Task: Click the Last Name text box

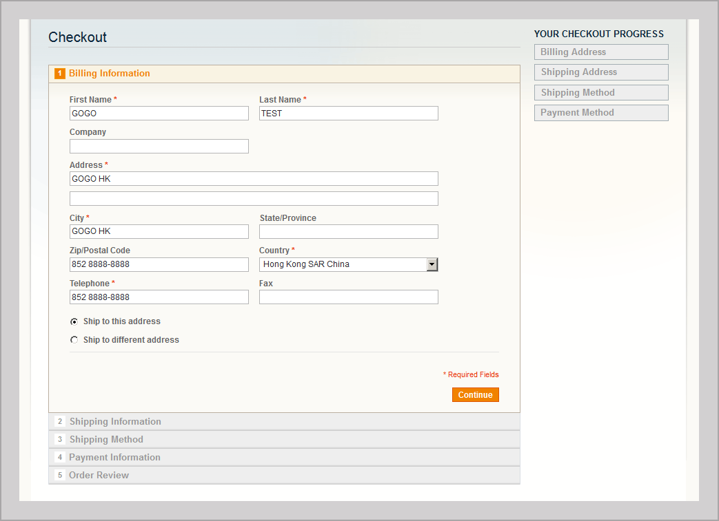Action: point(348,114)
